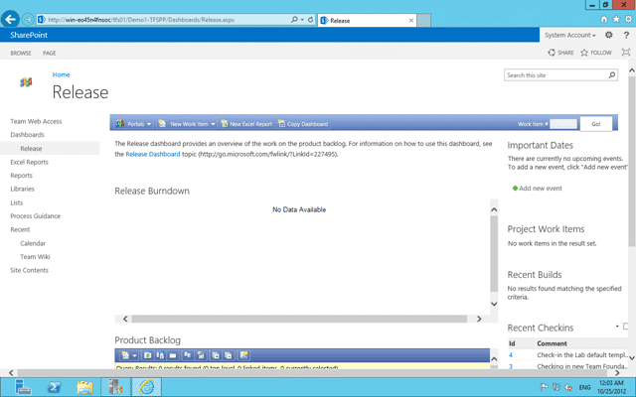Image resolution: width=636 pixels, height=397 pixels.
Task: Open Excel Reports in left navigation
Action: 29,162
